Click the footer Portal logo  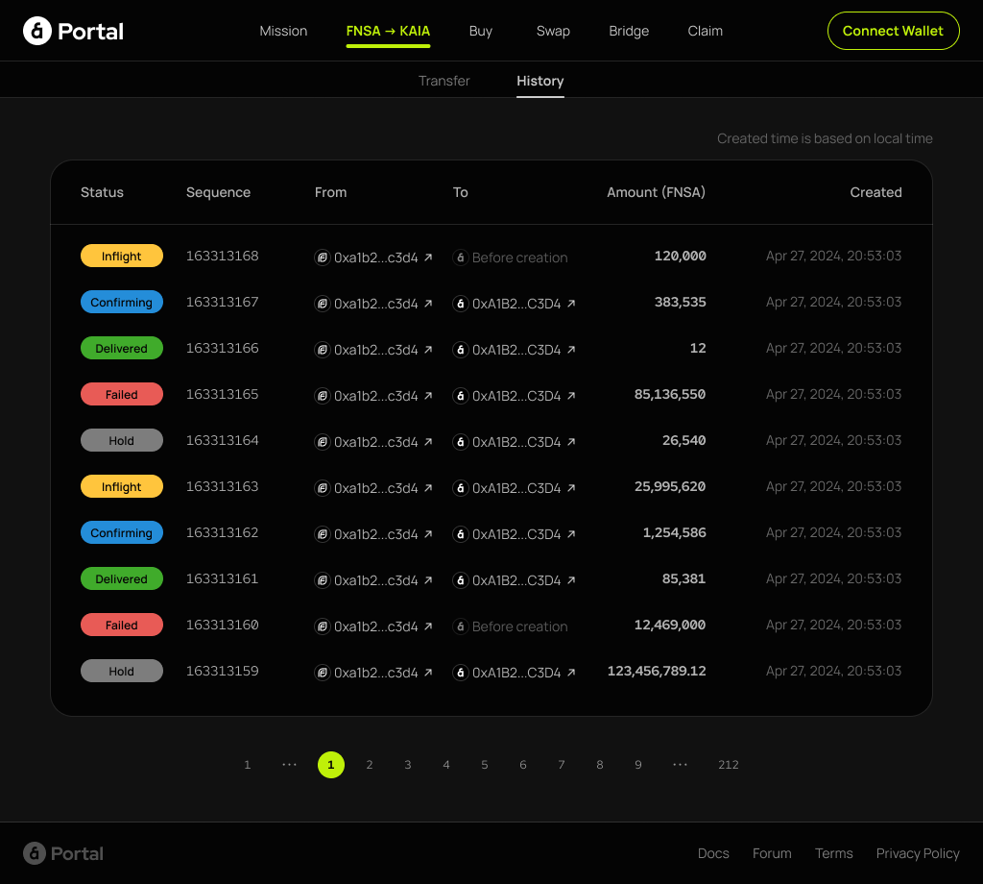[x=63, y=853]
